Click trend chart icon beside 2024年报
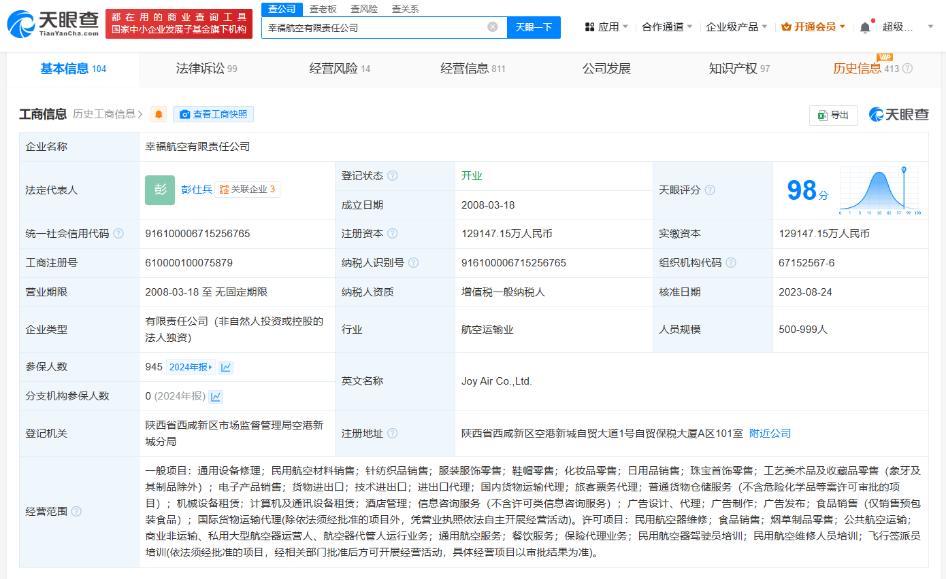Viewport: 946px width, 579px height. tap(226, 367)
